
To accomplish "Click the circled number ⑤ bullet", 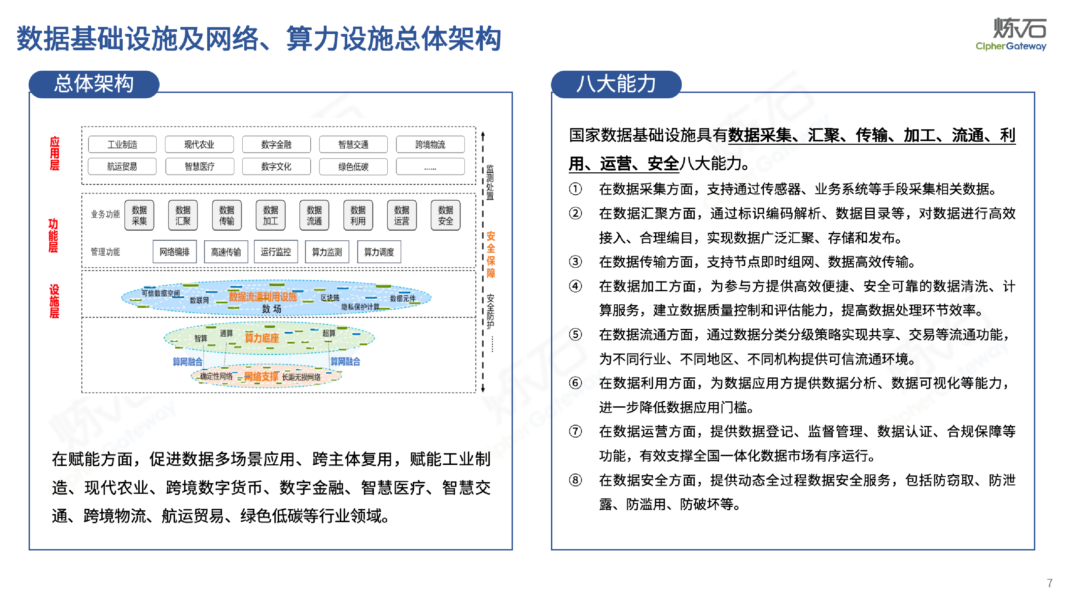I will pyautogui.click(x=575, y=335).
